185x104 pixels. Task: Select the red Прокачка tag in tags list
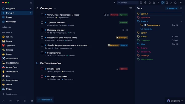pyautogui.click(x=145, y=18)
